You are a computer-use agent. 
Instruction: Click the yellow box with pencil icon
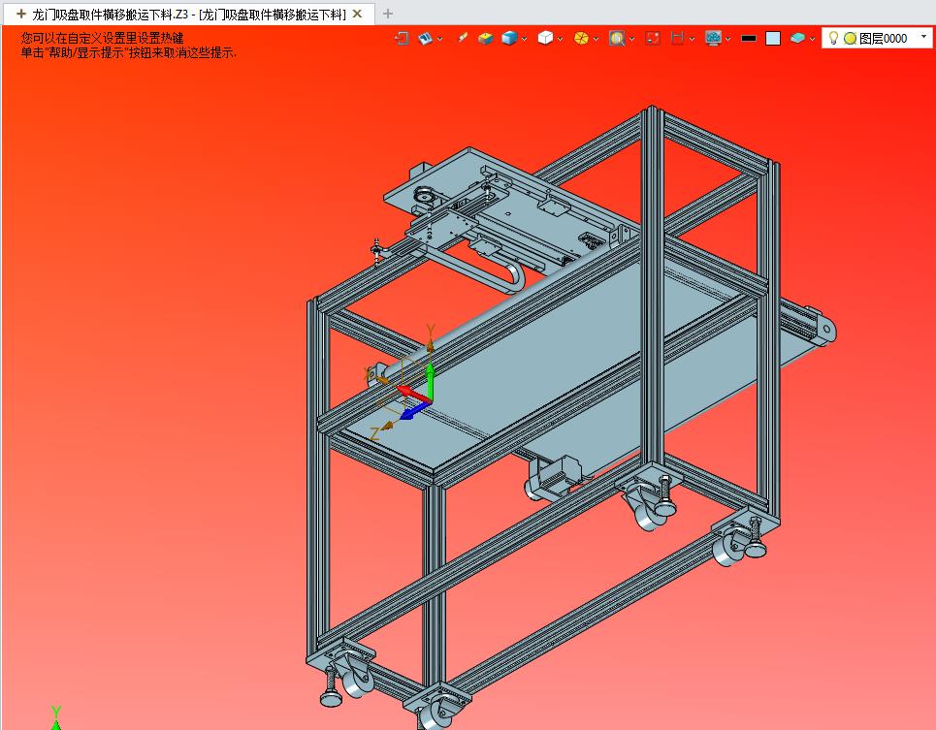[x=486, y=38]
